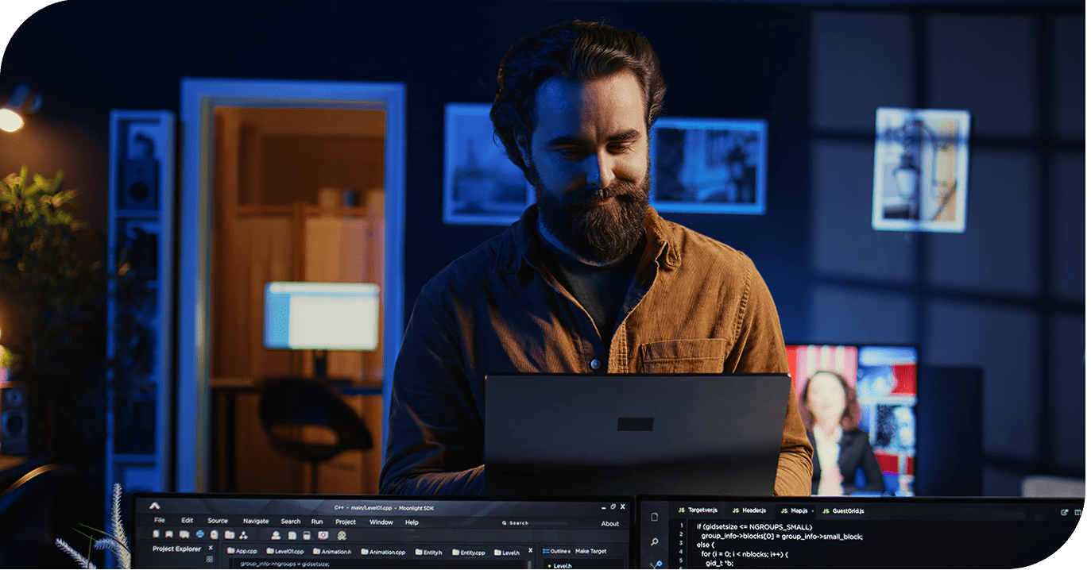Viewport: 1091px width, 570px height.
Task: Select the Outline panel tab
Action: coord(556,551)
